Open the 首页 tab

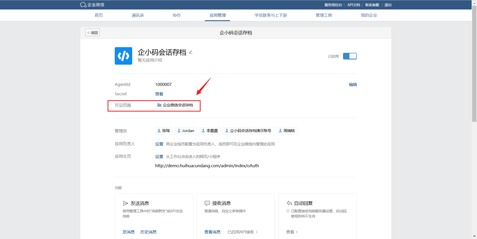[99, 15]
